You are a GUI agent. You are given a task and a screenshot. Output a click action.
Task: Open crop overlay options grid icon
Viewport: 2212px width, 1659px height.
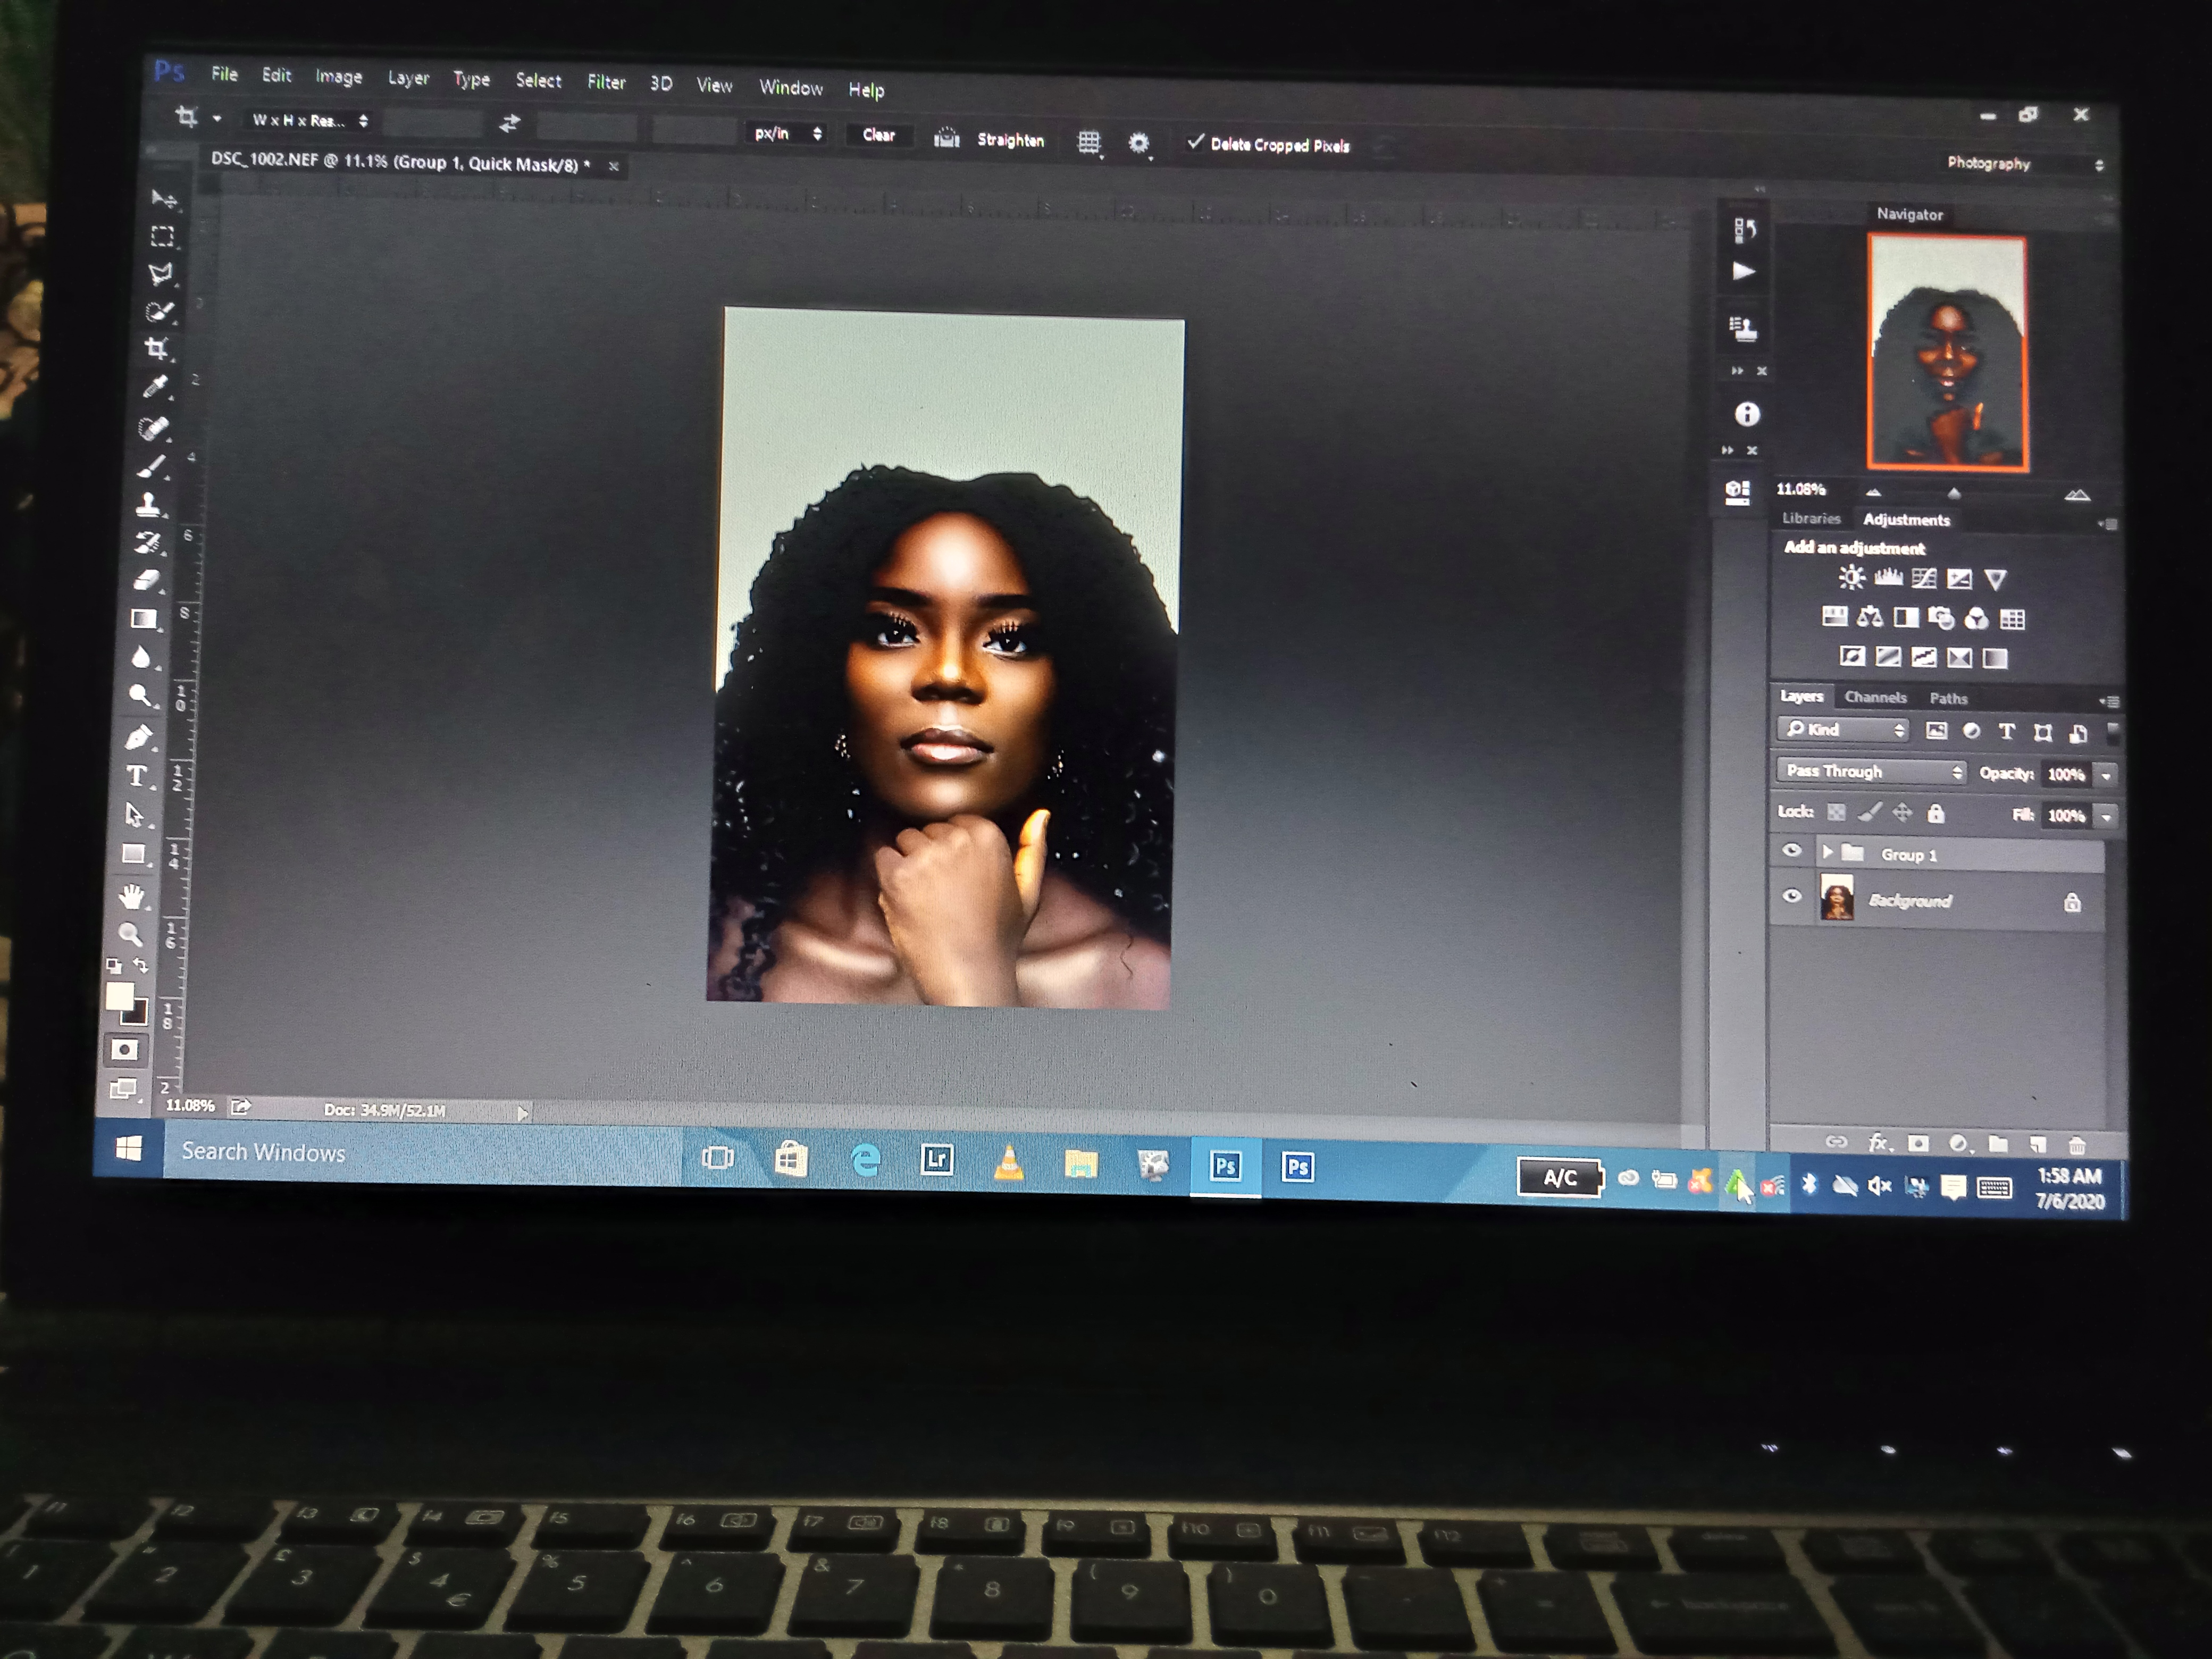pos(1089,142)
